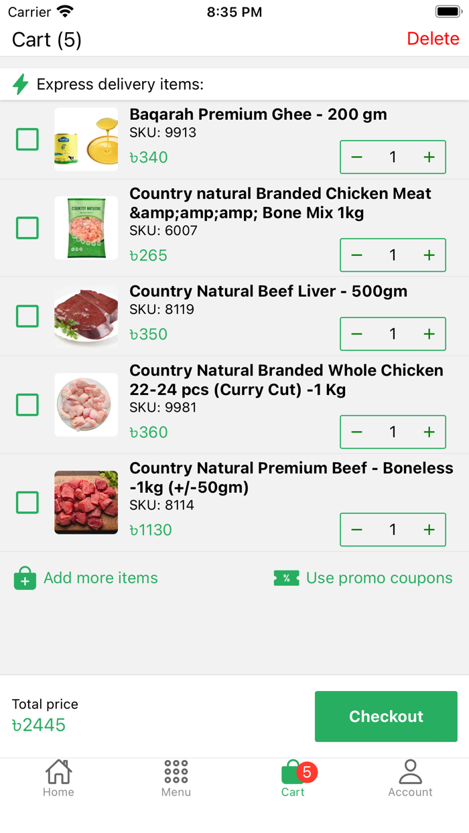View the Beef Liver product thumbnail
Image resolution: width=469 pixels, height=833 pixels.
[x=86, y=315]
